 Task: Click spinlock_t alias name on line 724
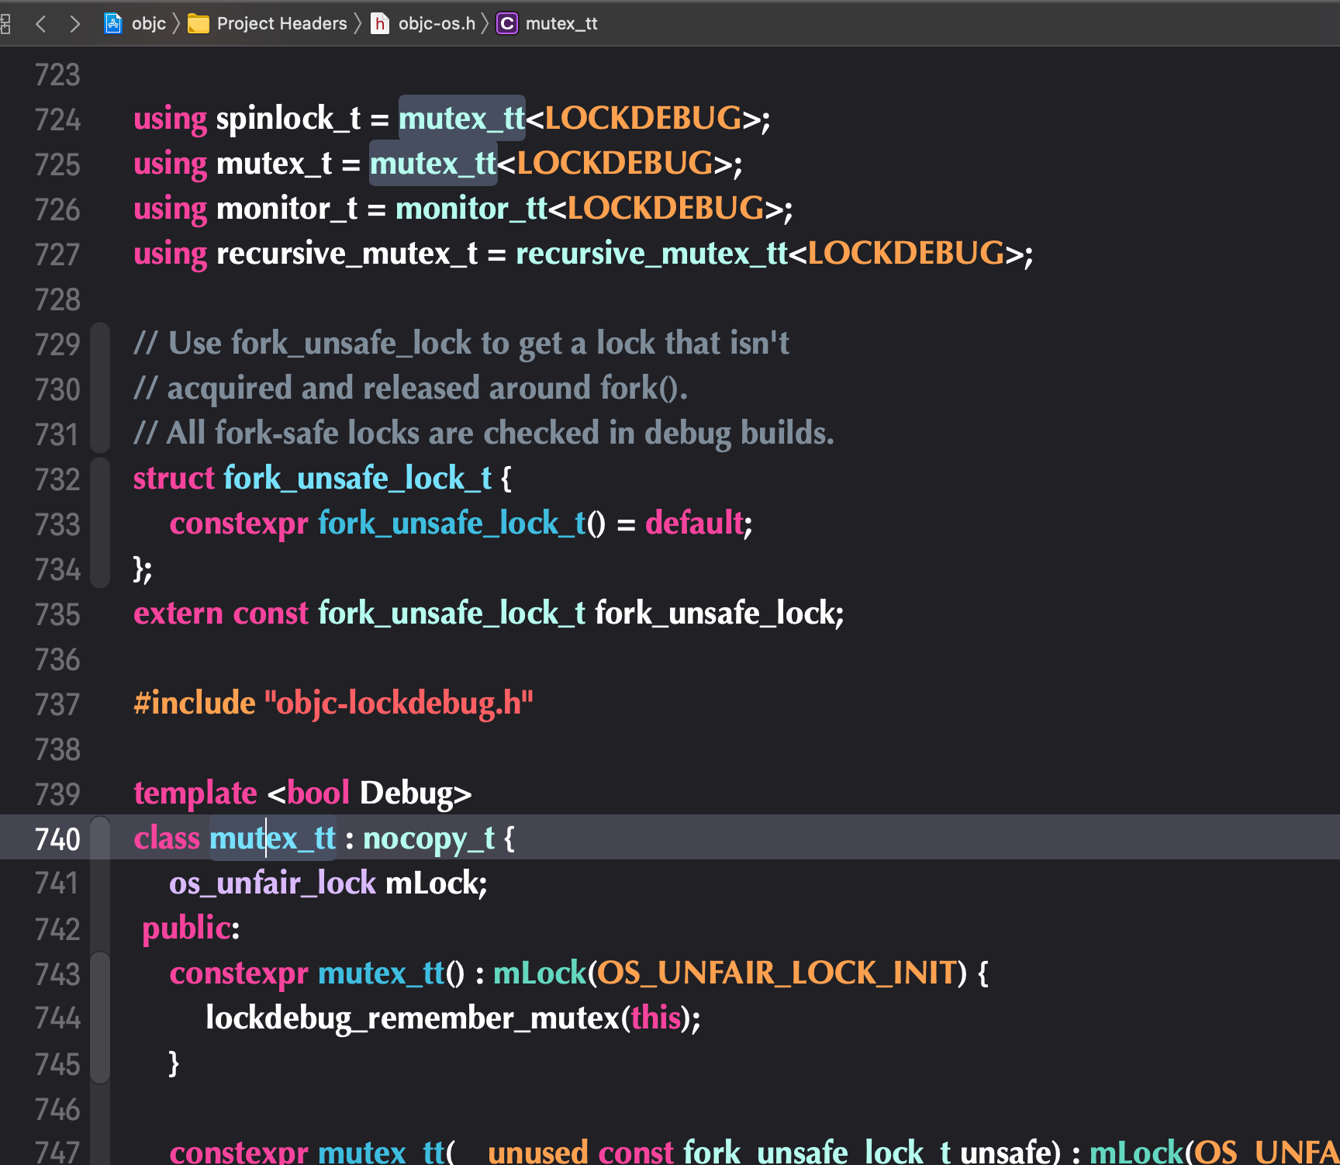click(x=288, y=119)
